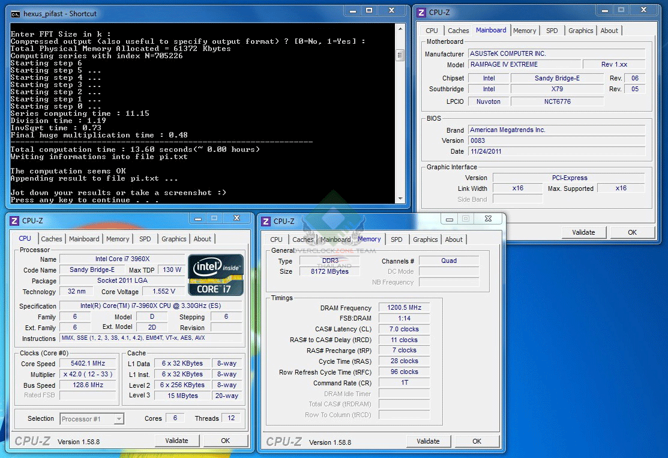The image size is (668, 458).
Task: Select SPD tab in CPU window
Action: (x=145, y=239)
